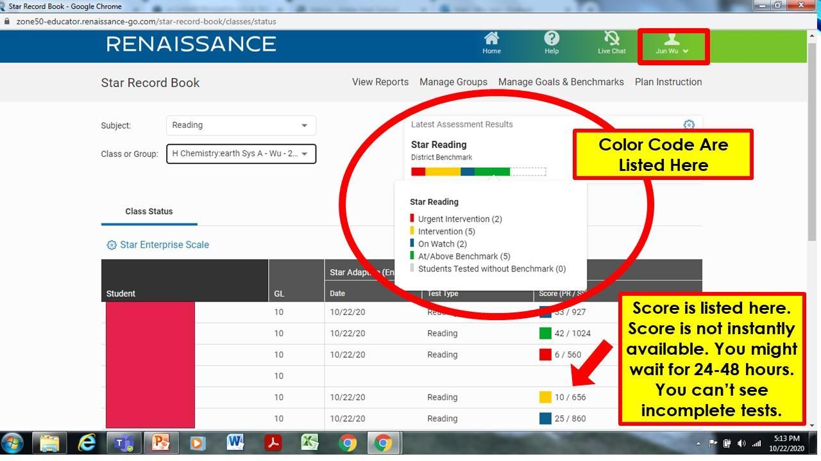This screenshot has width=821, height=461.
Task: Click the green segment of benchmark bar
Action: [493, 172]
